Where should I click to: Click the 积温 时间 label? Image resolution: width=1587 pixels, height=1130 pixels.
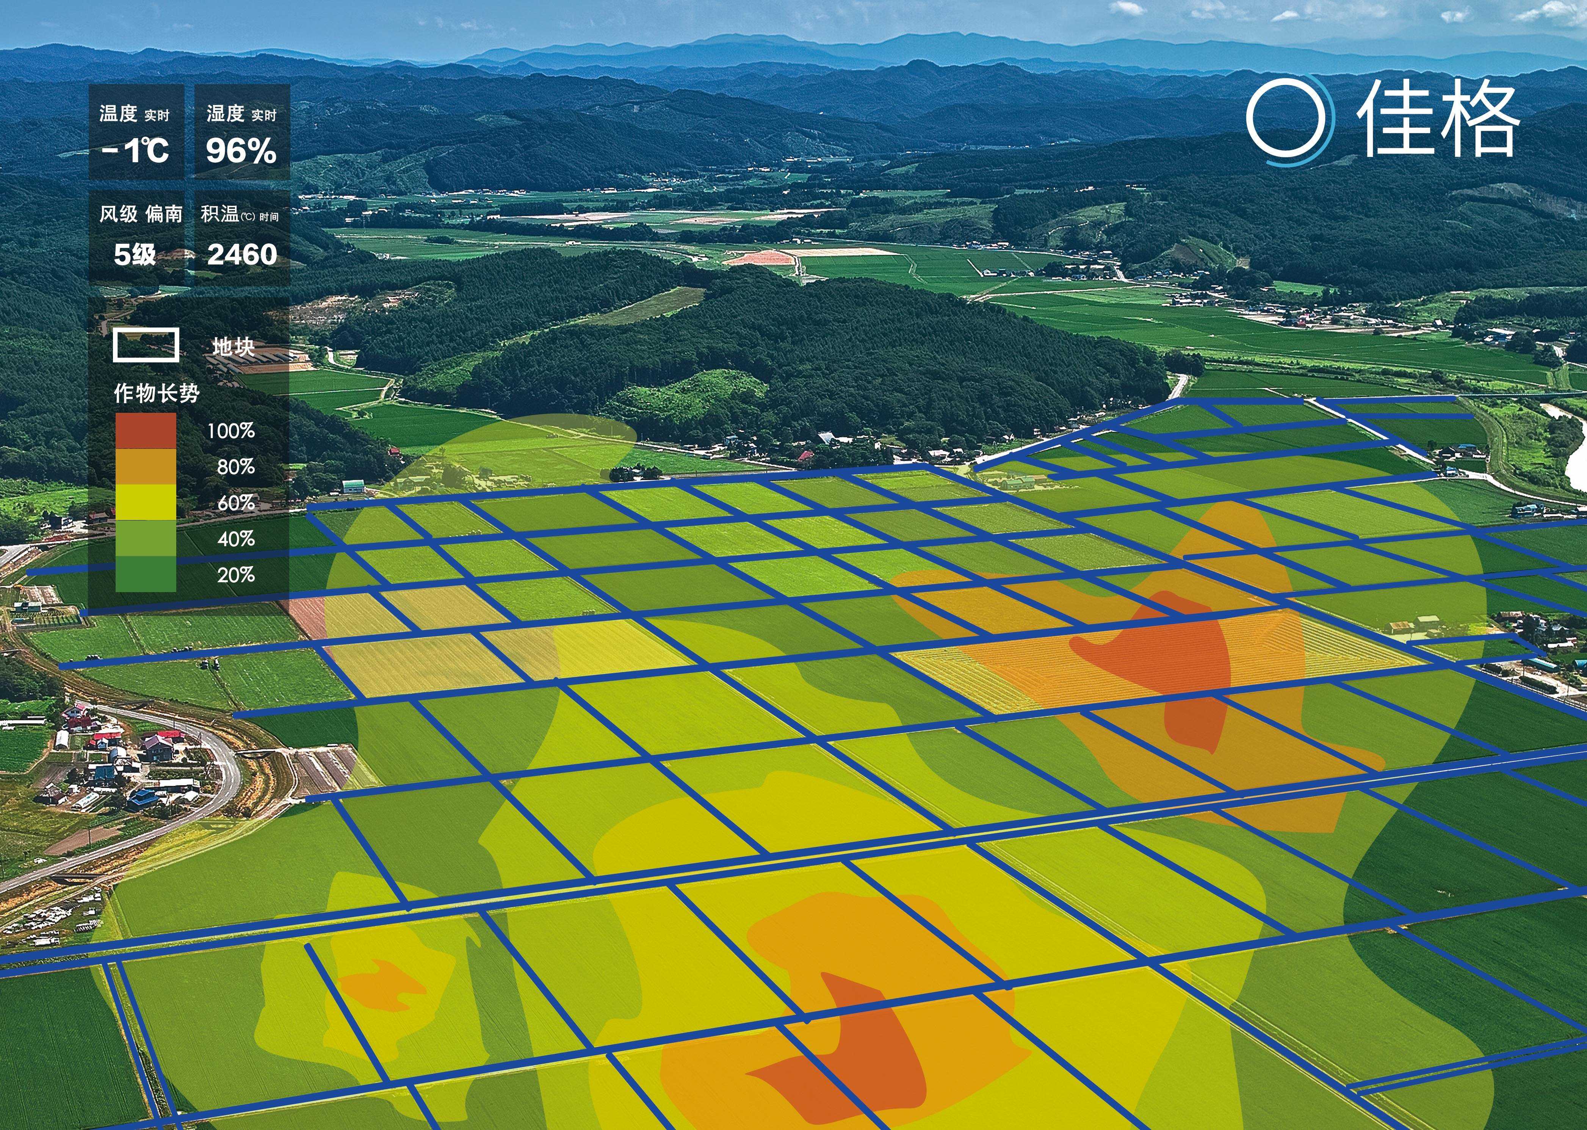[x=240, y=214]
